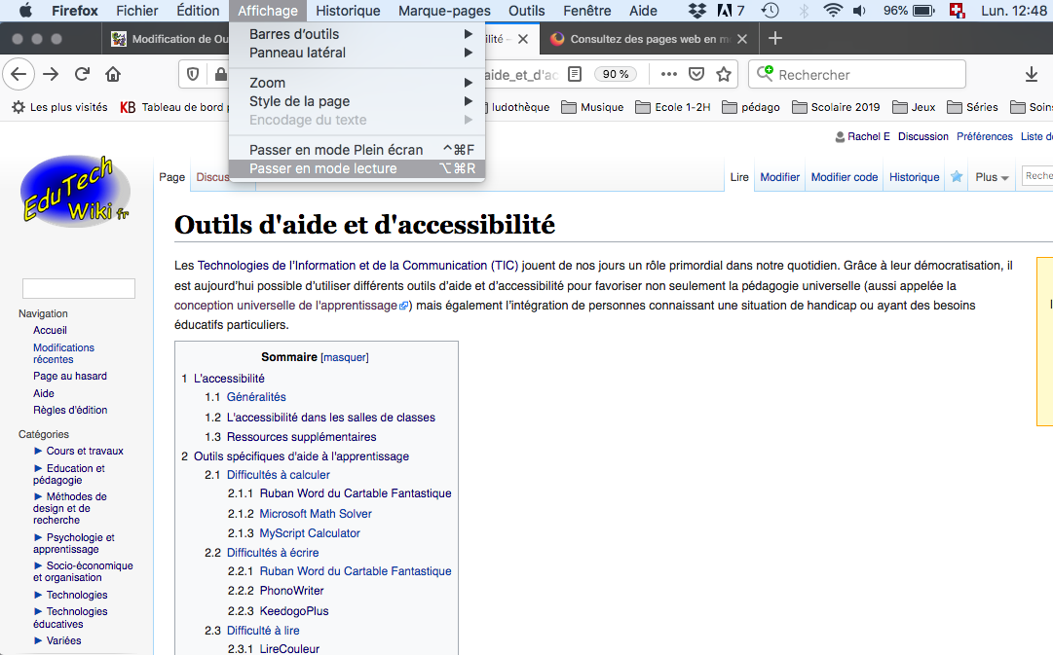This screenshot has height=655, width=1053.
Task: Open the MyScript Calculator link
Action: pos(310,533)
